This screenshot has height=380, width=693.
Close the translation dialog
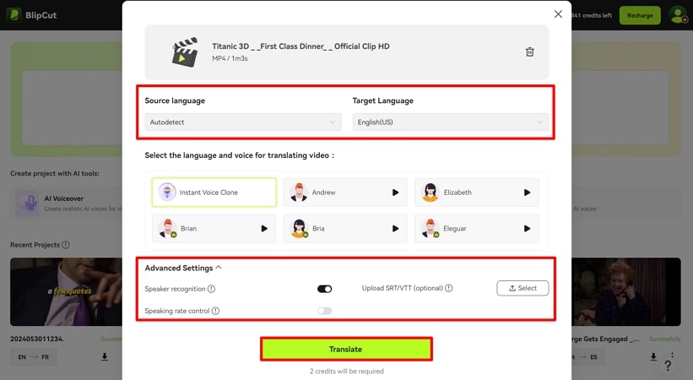click(558, 14)
